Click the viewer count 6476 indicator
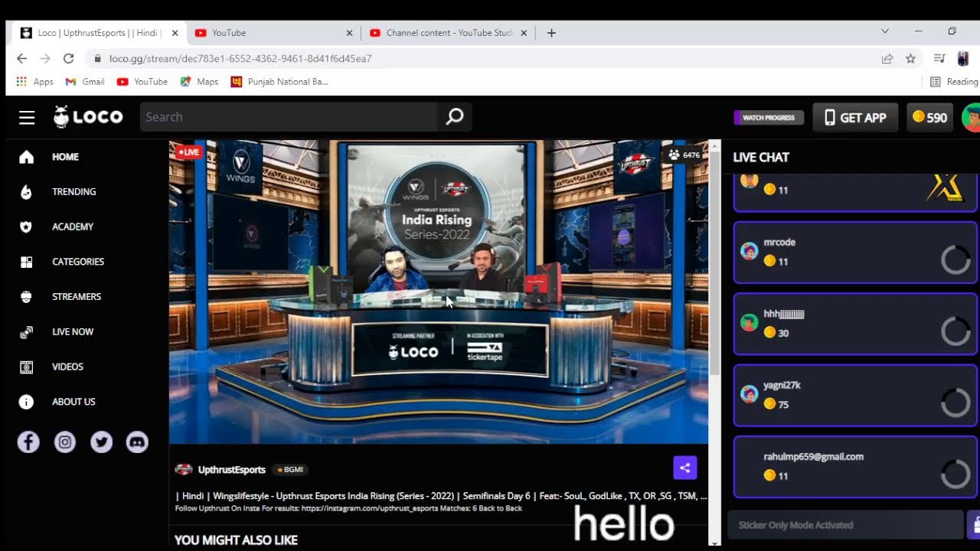Viewport: 980px width, 551px height. coord(684,155)
